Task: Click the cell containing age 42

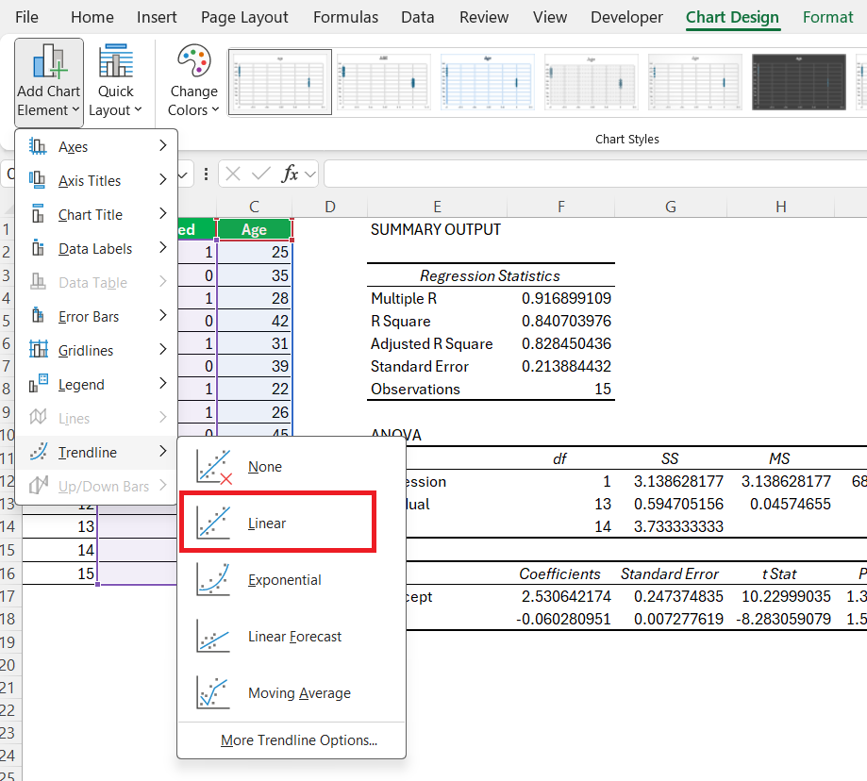Action: (x=255, y=321)
